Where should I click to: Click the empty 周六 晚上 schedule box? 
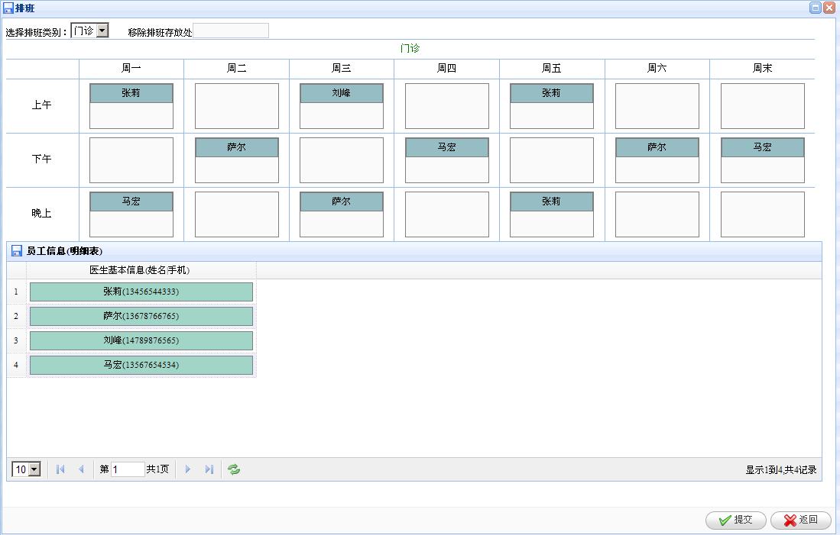pos(657,214)
